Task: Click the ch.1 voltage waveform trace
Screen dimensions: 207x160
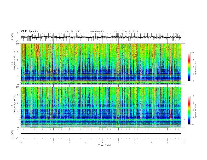Action: pyautogui.click(x=101, y=37)
